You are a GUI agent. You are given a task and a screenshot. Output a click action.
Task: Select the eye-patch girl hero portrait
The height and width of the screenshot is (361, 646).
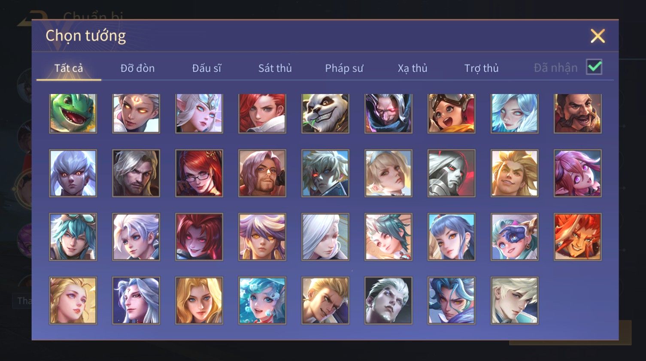coord(515,237)
